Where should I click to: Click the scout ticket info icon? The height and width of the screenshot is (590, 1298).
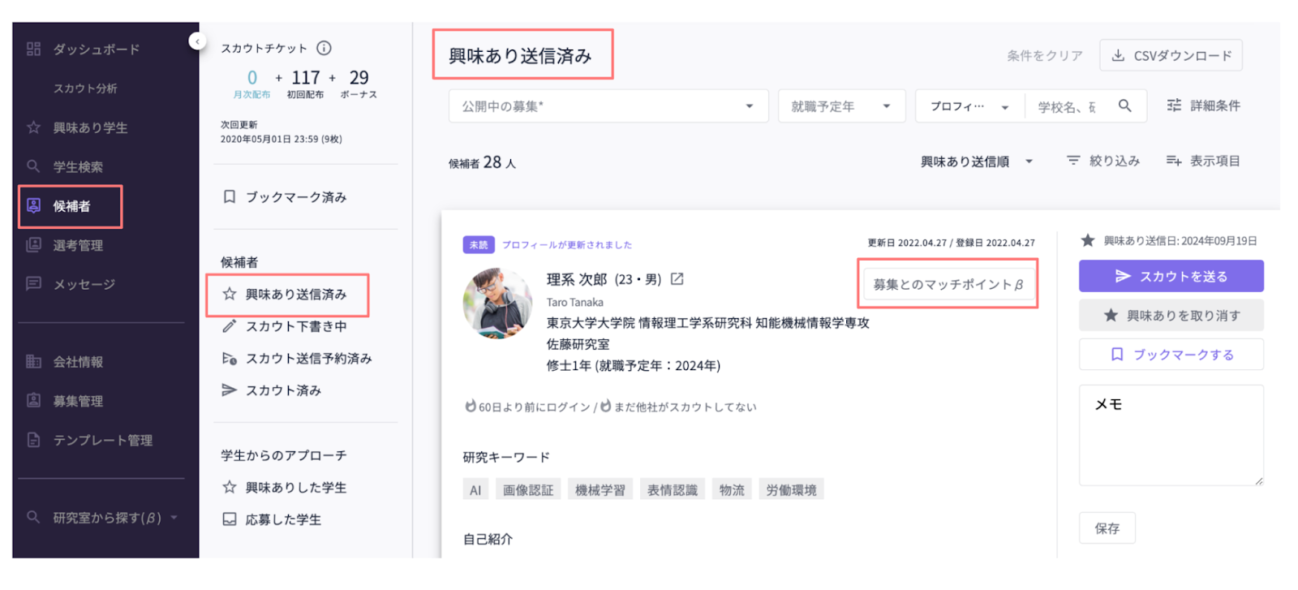pyautogui.click(x=324, y=48)
